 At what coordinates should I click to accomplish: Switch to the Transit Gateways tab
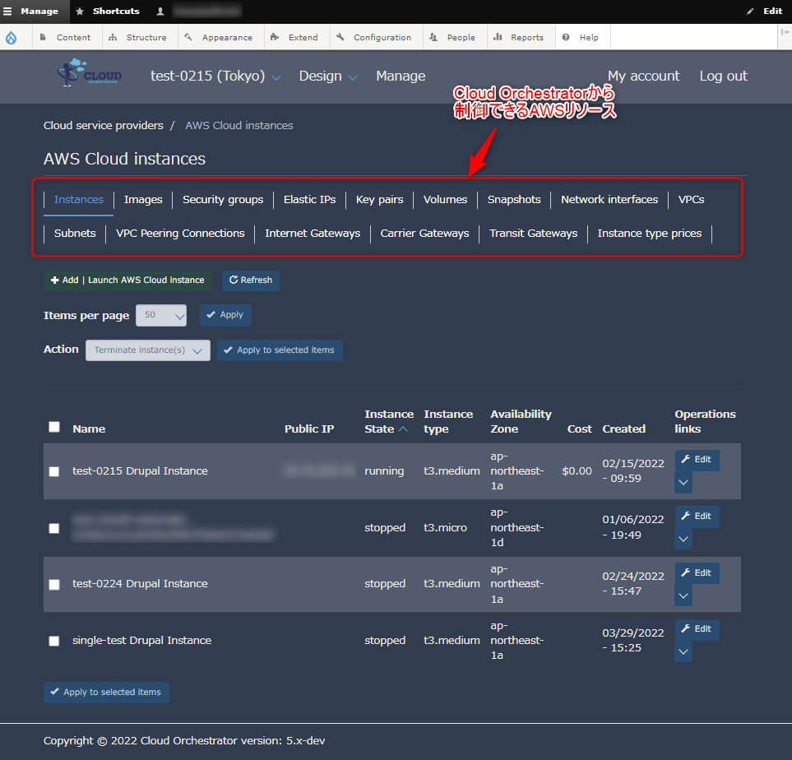coord(534,234)
